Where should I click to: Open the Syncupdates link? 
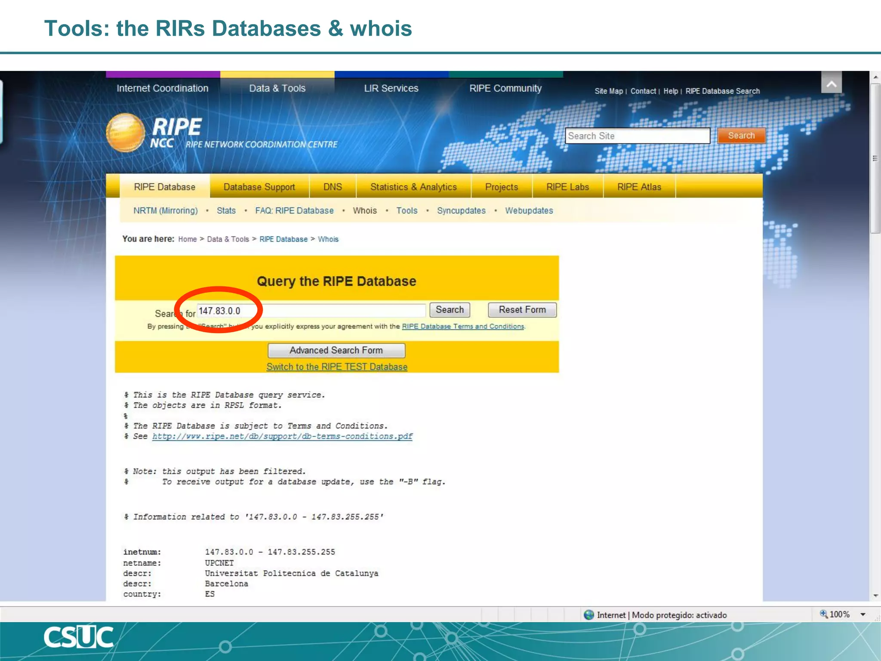click(x=461, y=210)
